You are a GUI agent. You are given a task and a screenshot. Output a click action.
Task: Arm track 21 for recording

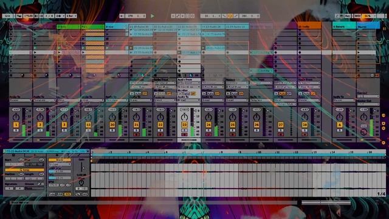(136, 134)
